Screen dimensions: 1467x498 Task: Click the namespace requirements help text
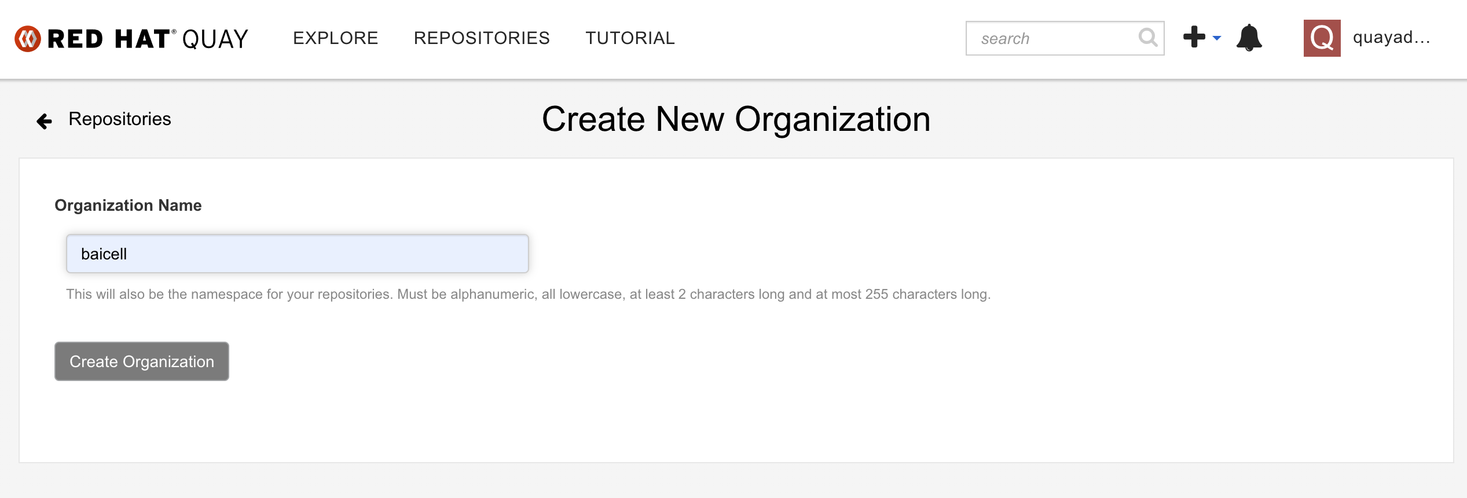point(528,294)
